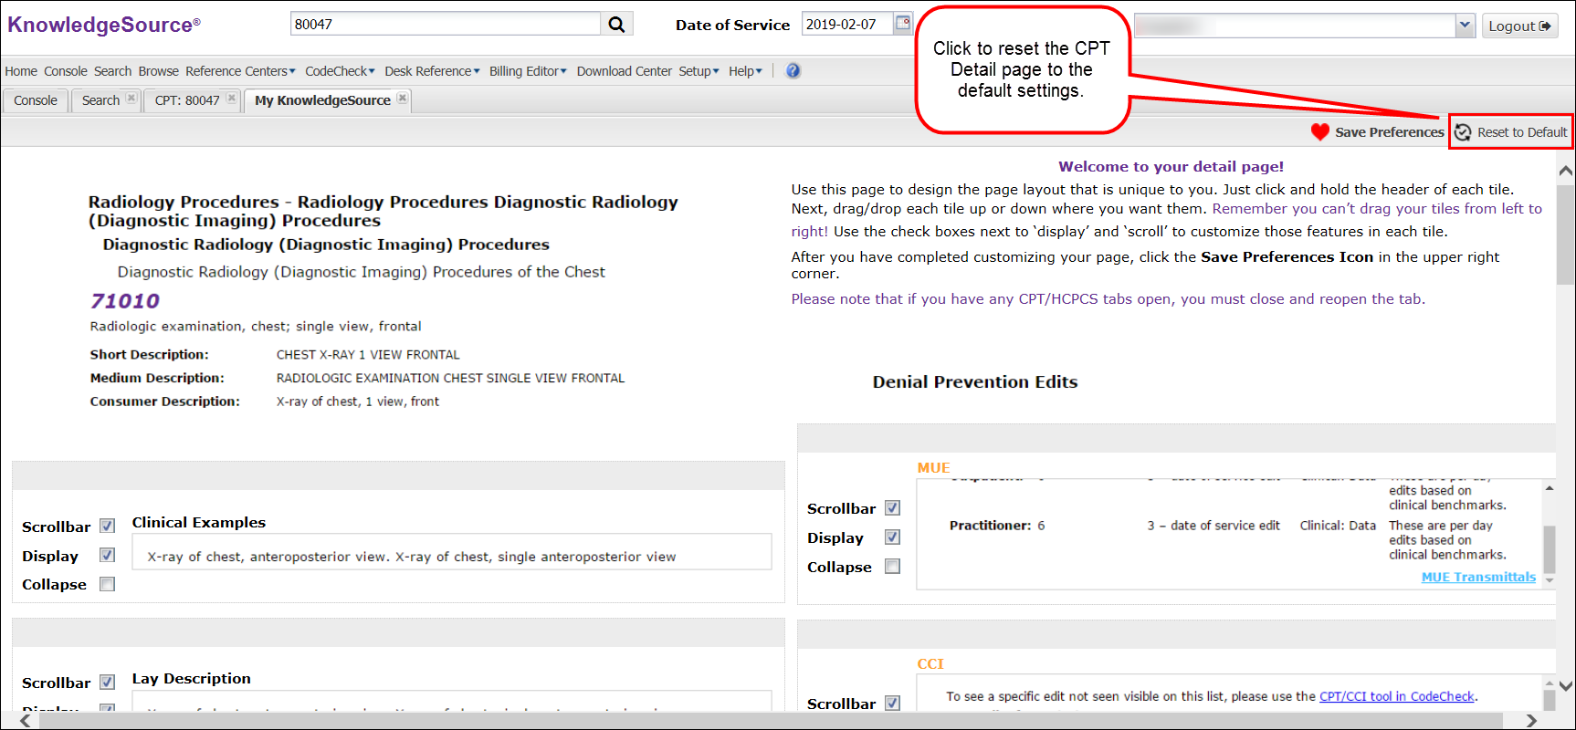Open the account dropdown beside Logout
This screenshot has height=730, width=1576.
[1465, 26]
